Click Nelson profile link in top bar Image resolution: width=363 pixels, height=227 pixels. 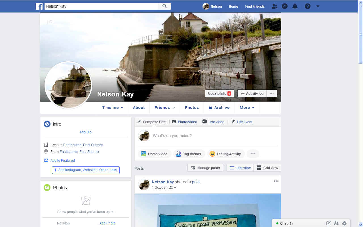[x=212, y=6]
